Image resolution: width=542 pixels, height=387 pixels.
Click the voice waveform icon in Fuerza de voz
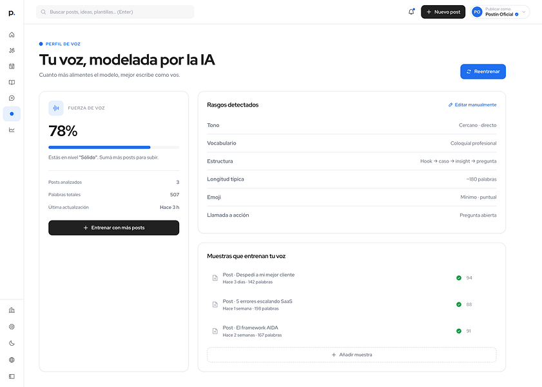[x=56, y=108]
